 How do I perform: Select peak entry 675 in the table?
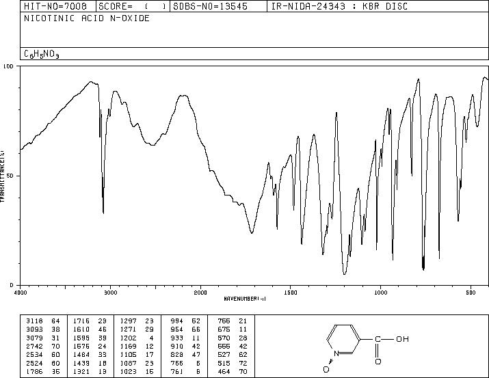tap(224, 329)
